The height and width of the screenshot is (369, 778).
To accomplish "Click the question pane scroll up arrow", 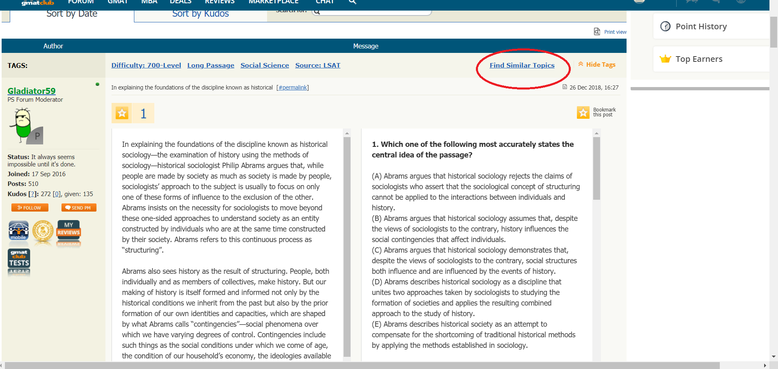I will click(596, 133).
